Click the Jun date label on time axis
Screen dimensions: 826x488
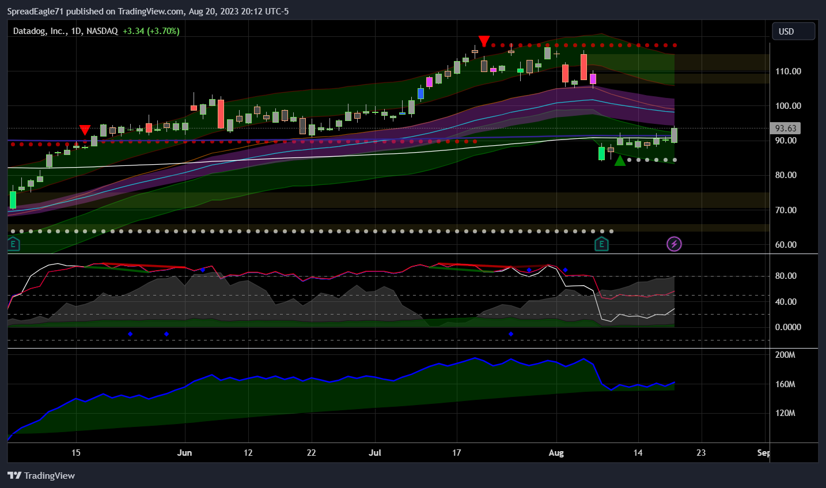[x=184, y=453]
